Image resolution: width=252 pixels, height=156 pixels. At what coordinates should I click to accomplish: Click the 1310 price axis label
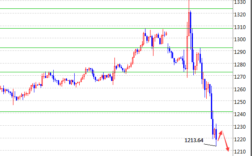pyautogui.click(x=240, y=27)
